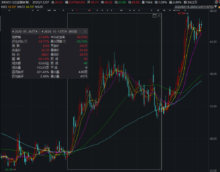220x172 pixels.
Task: Click the 23.19 low price marker
Action: pos(9,170)
